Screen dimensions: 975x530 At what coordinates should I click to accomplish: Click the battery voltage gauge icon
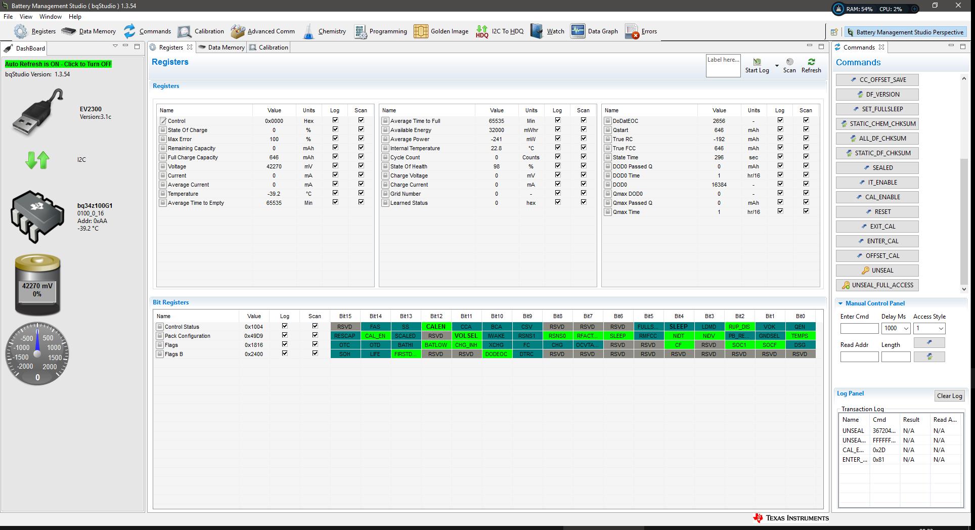click(x=37, y=285)
